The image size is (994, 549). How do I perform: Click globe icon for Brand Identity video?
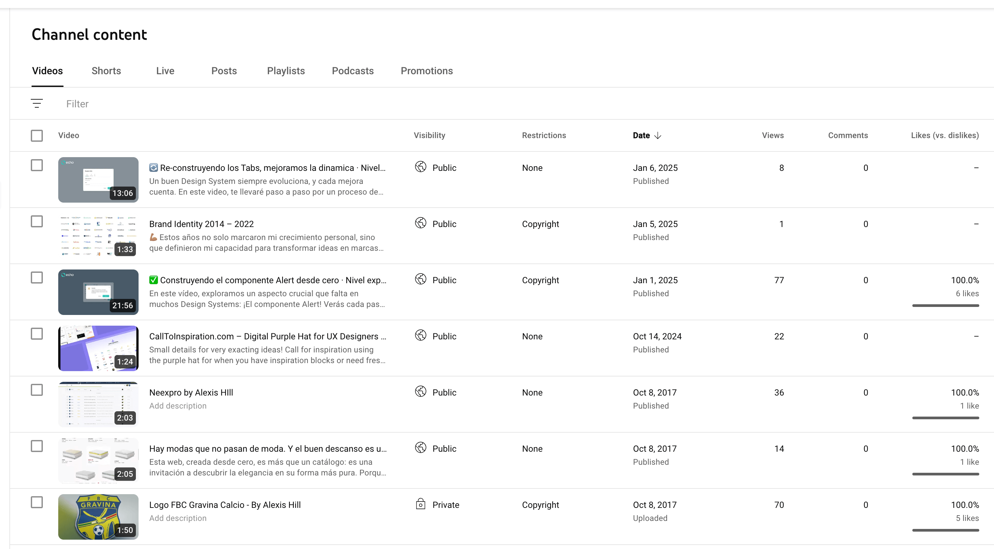(421, 223)
